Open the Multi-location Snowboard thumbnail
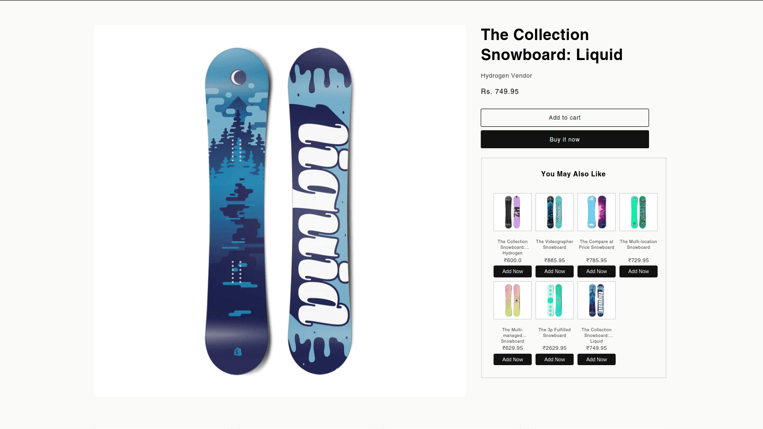Viewport: 763px width, 429px height. point(639,212)
